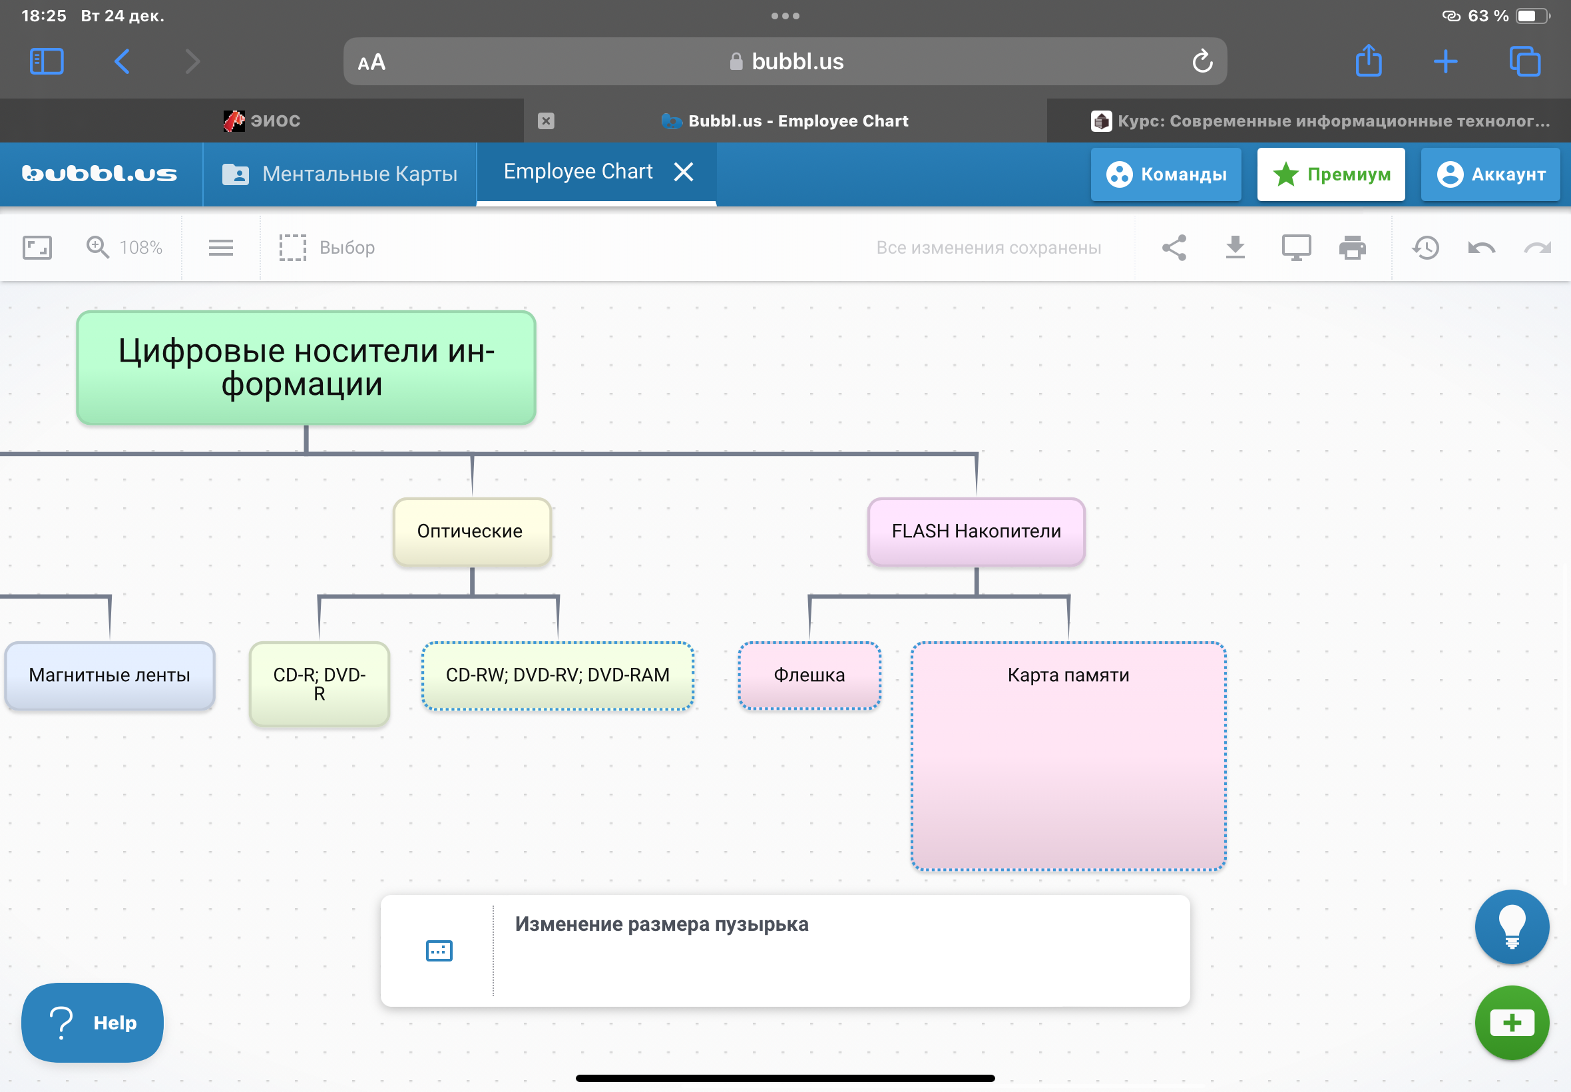Click the print icon
The image size is (1571, 1092).
tap(1351, 247)
